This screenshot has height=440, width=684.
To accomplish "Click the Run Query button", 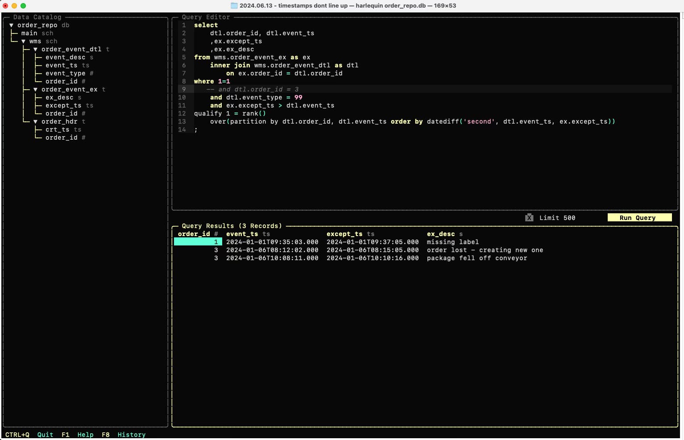I will tap(639, 218).
